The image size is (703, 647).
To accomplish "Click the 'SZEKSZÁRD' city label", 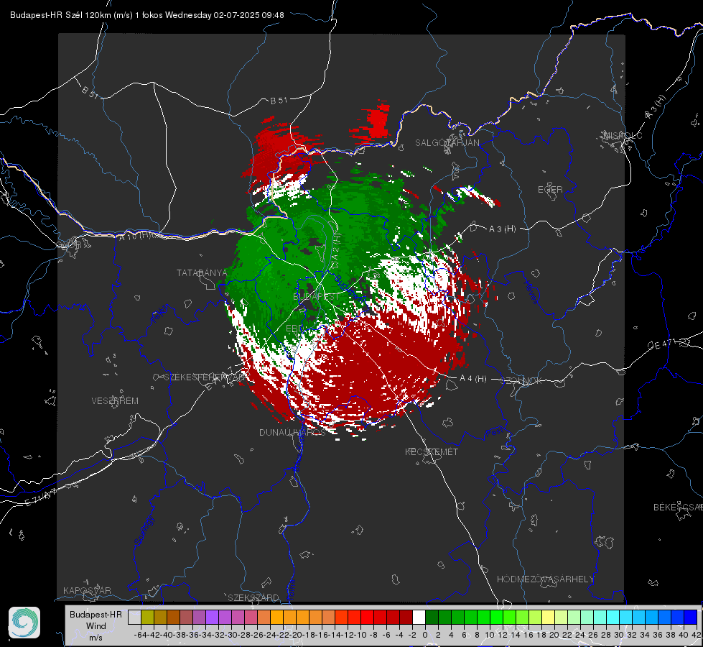I will [253, 597].
